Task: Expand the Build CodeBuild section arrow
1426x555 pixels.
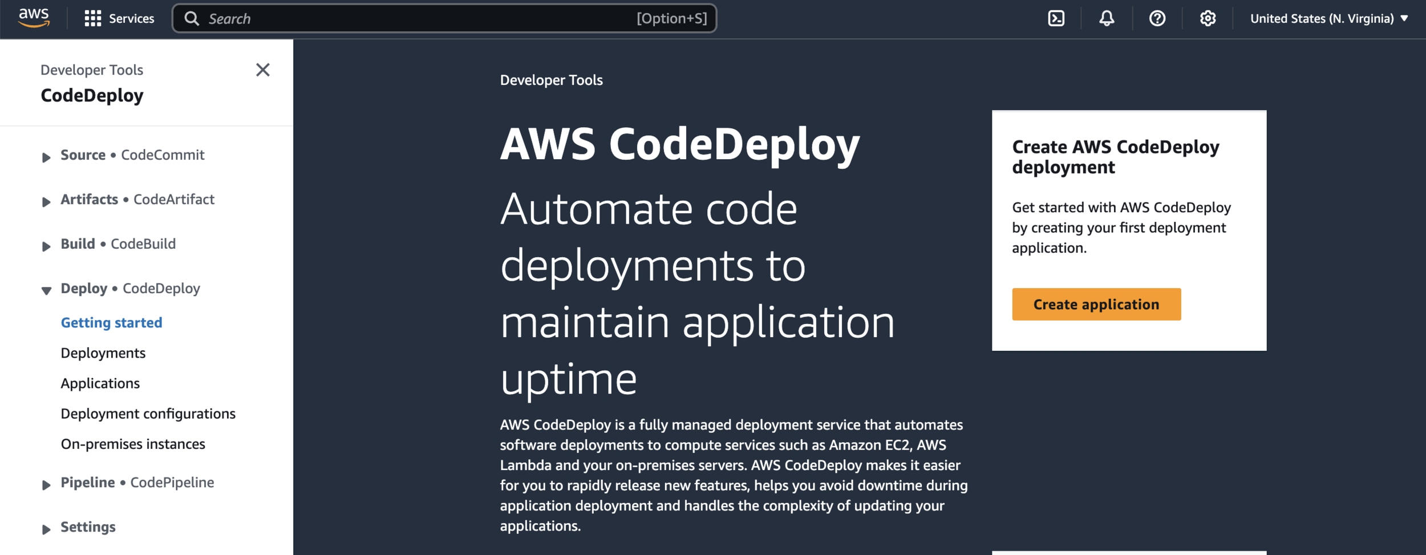Action: pyautogui.click(x=46, y=246)
